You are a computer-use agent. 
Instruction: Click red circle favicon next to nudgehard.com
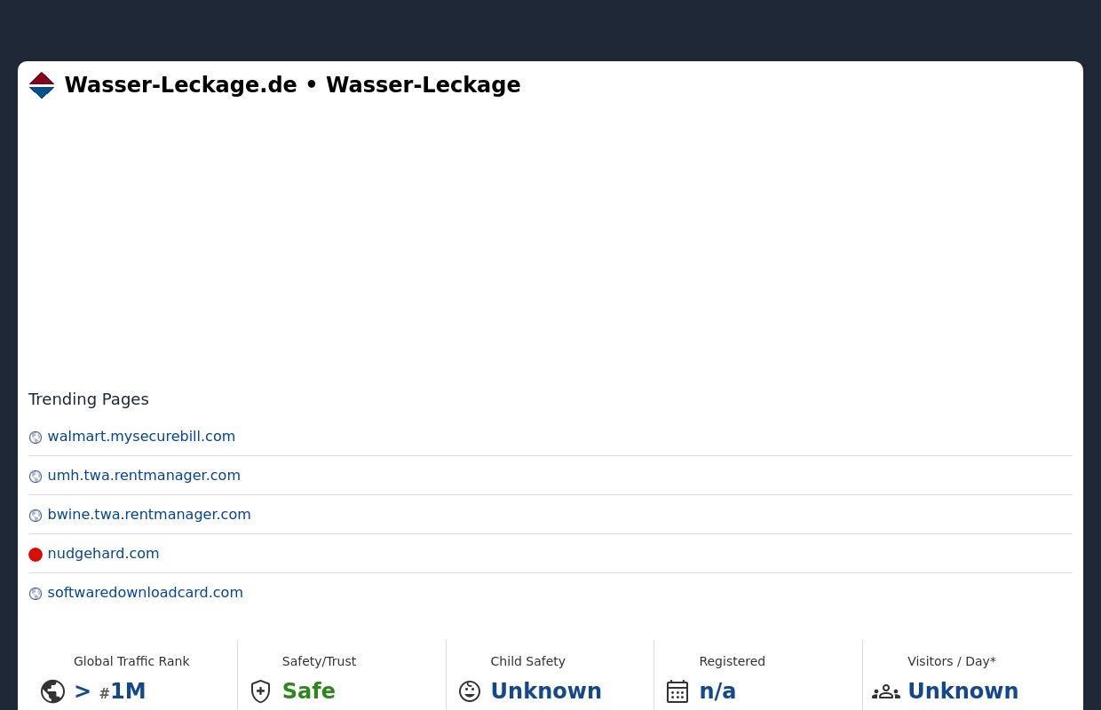(x=36, y=554)
